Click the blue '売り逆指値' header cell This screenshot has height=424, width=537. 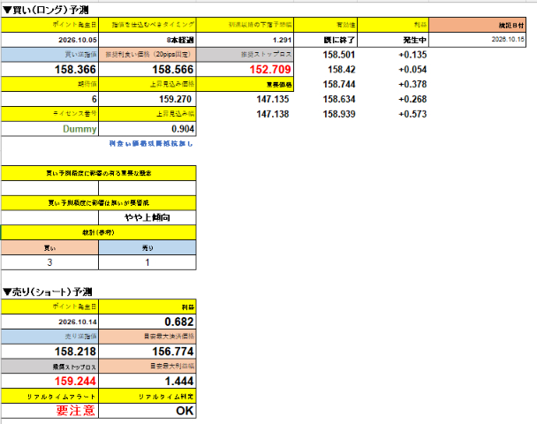point(49,337)
